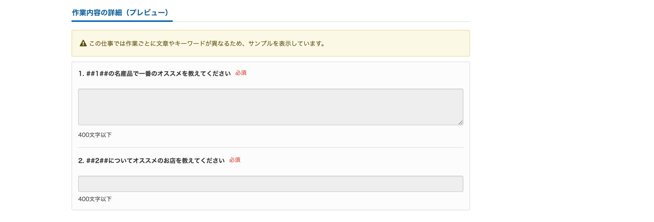Click inside the question 1 answer textarea
Viewport: 654px width, 222px height.
click(x=270, y=107)
